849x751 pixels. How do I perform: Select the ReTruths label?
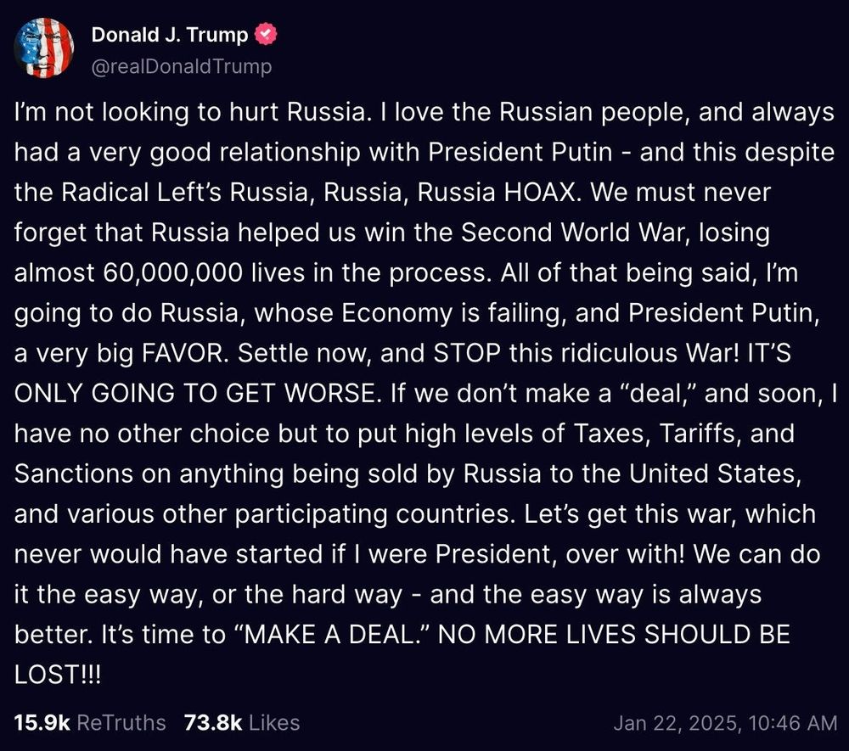pos(121,723)
